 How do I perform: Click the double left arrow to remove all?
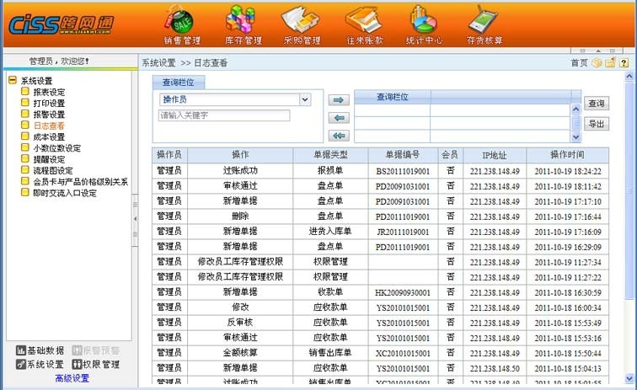tap(339, 136)
